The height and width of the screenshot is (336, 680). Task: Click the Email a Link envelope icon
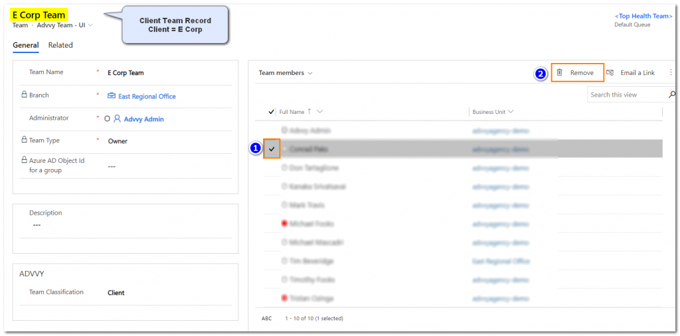click(610, 72)
